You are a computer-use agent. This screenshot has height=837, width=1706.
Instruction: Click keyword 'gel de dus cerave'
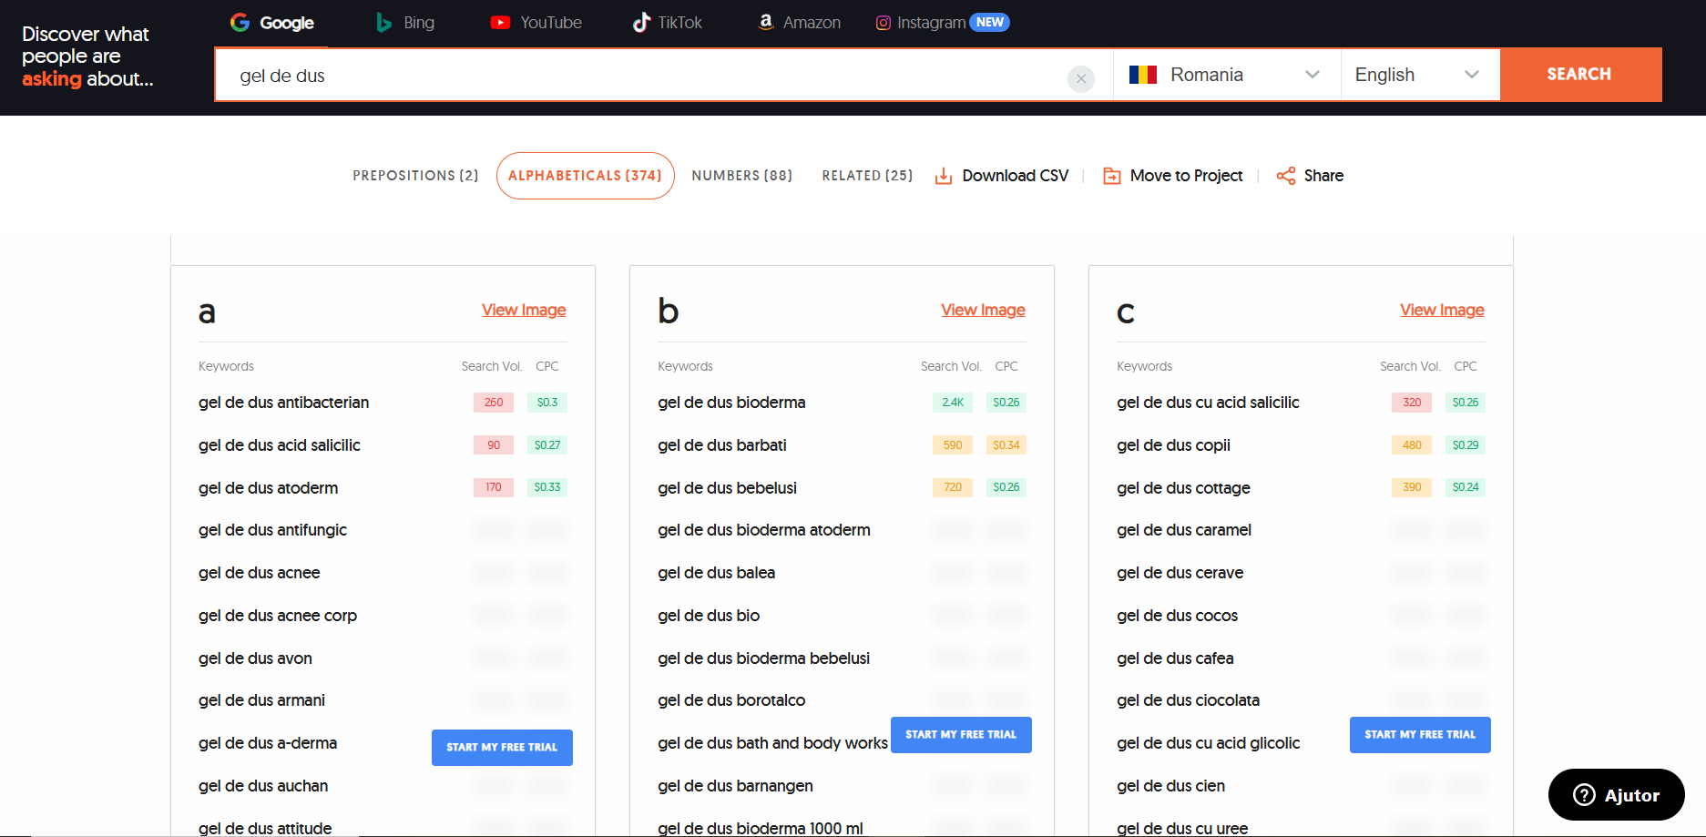1180,573
